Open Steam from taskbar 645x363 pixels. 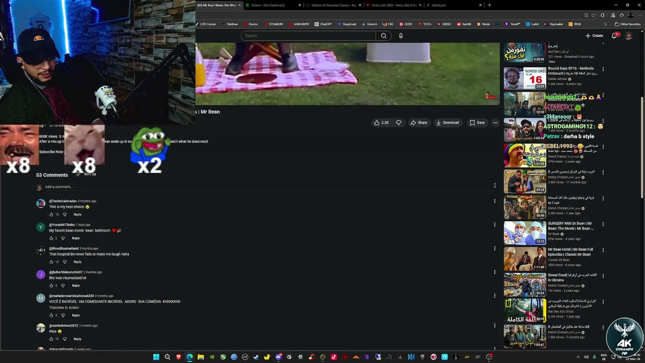(256, 357)
